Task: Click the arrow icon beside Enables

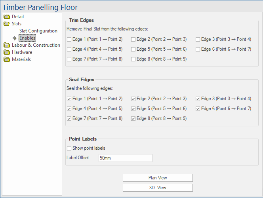Action: 15,38
